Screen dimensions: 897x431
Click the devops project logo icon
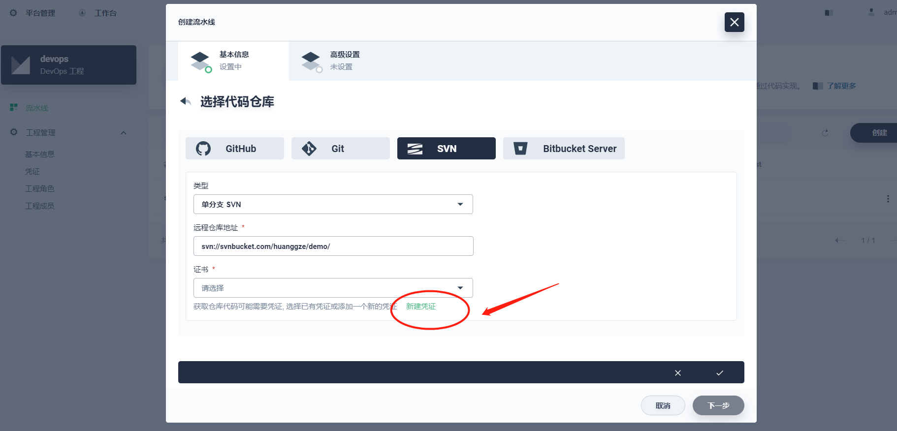tap(21, 65)
